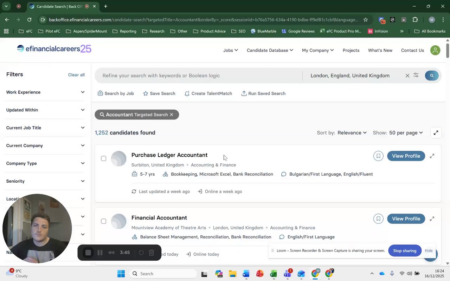
Task: Click Search by Job
Action: point(116,93)
